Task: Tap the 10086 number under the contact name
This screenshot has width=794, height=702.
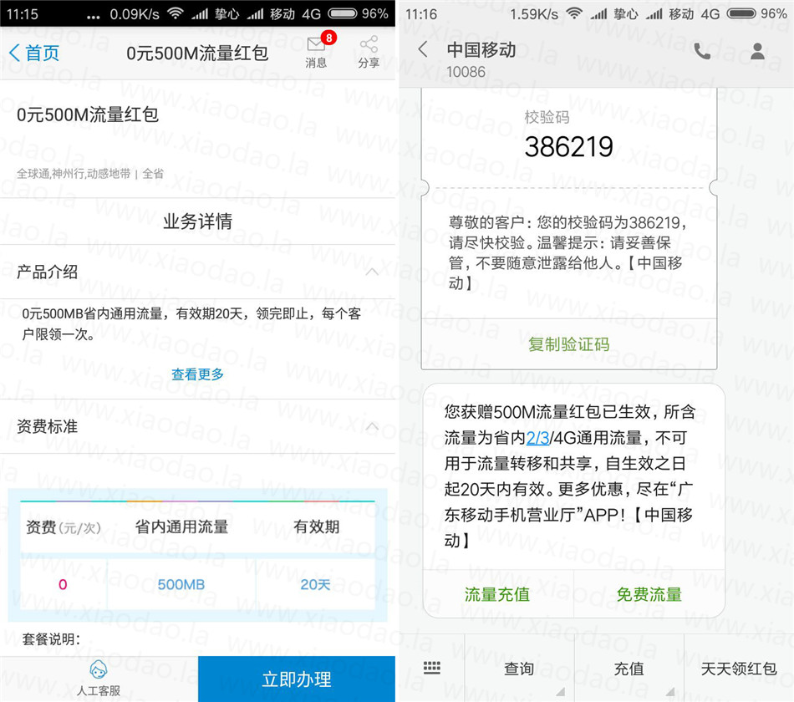Action: pyautogui.click(x=466, y=72)
